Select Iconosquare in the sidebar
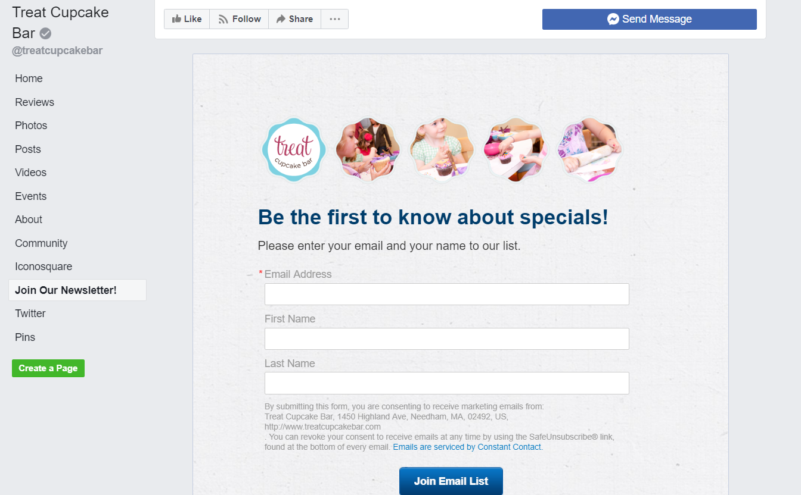801x495 pixels. (44, 267)
